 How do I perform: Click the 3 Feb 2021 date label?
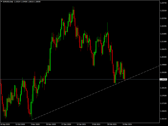click(x=96, y=124)
